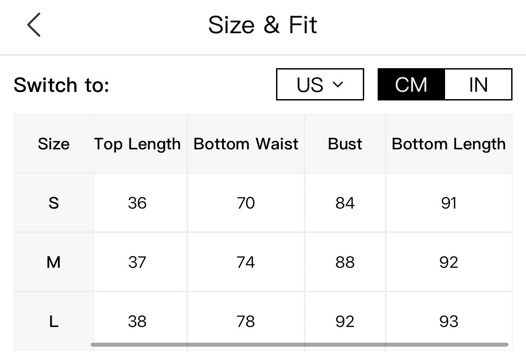Click the chevron beside US
The image size is (526, 353).
[338, 84]
